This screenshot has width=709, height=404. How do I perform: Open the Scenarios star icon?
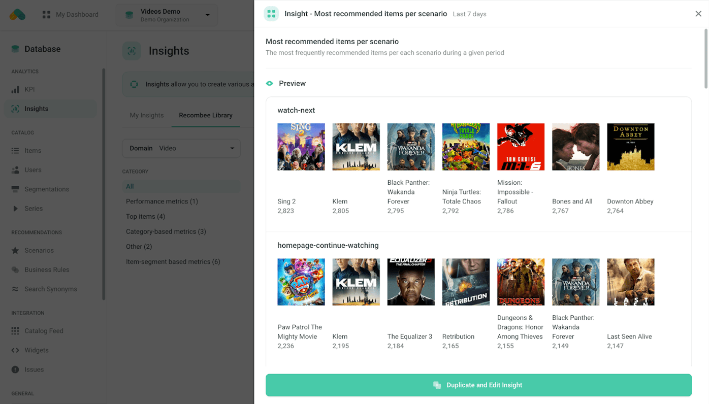click(15, 250)
